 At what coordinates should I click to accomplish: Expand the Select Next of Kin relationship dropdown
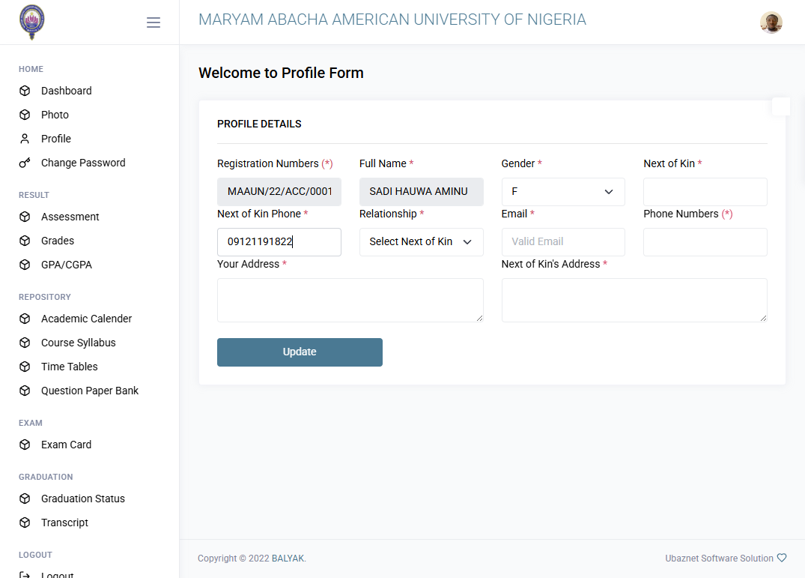point(421,242)
